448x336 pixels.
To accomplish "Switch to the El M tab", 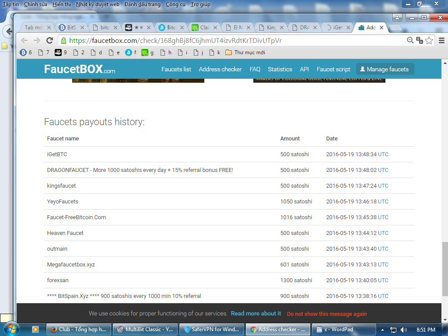I will pyautogui.click(x=238, y=28).
